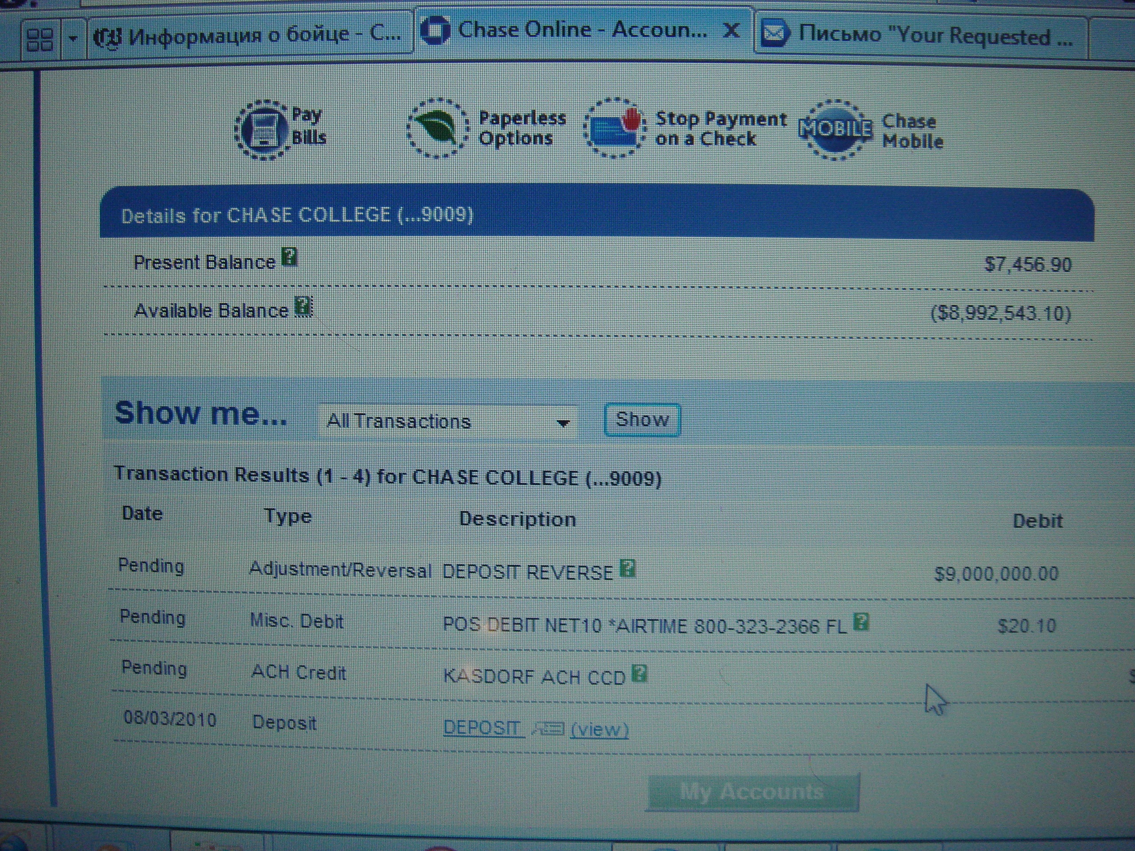Screen dimensions: 1135x851
Task: Click the Misc. Debit type cell
Action: (297, 621)
